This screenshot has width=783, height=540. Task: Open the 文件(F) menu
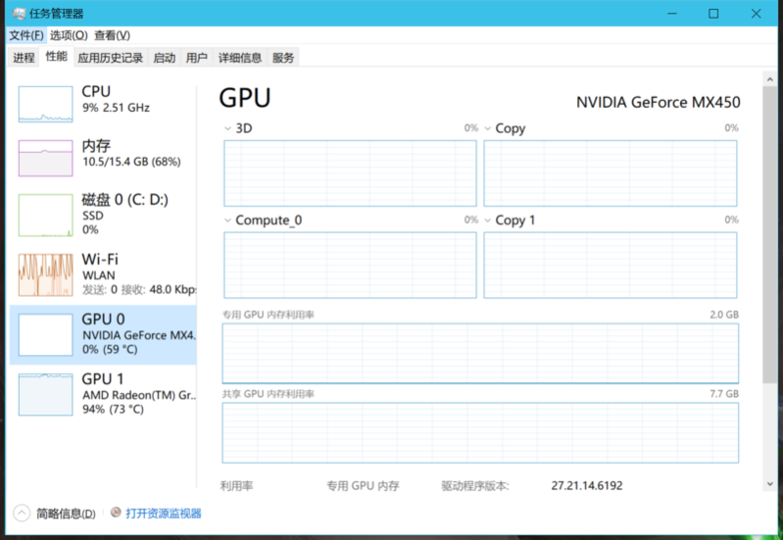click(x=26, y=35)
